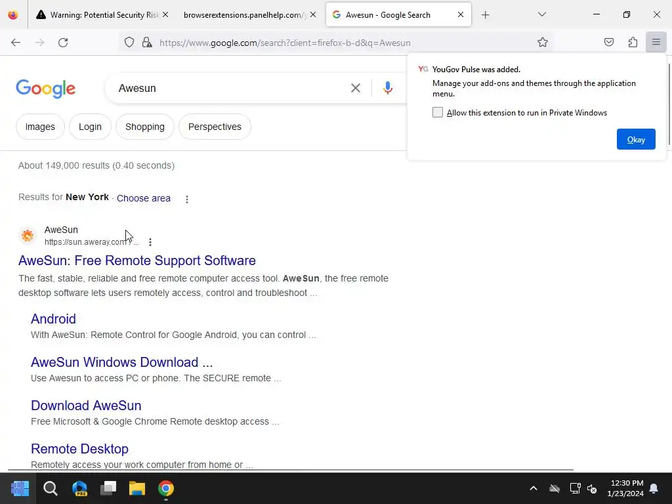Open the notifications bell
Viewport: 672px width, 504px height.
click(x=654, y=488)
